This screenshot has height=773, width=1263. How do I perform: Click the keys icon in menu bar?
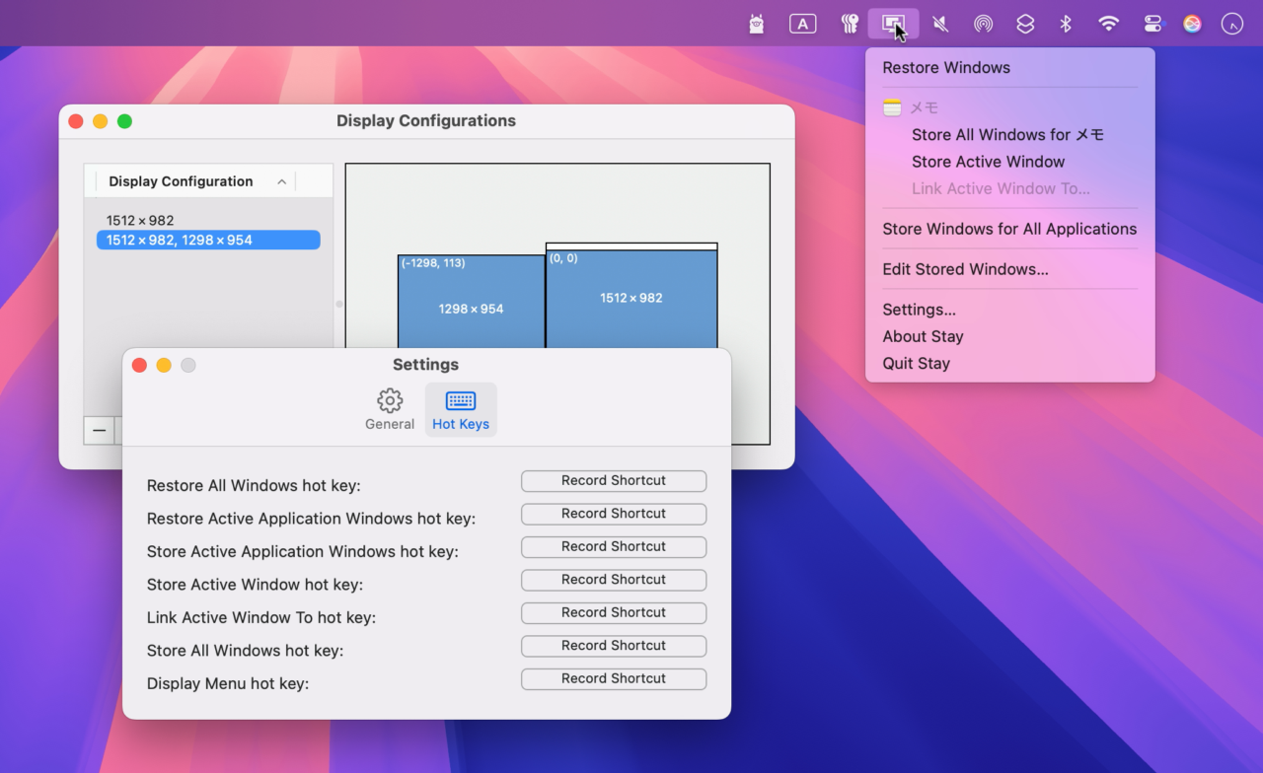click(850, 24)
